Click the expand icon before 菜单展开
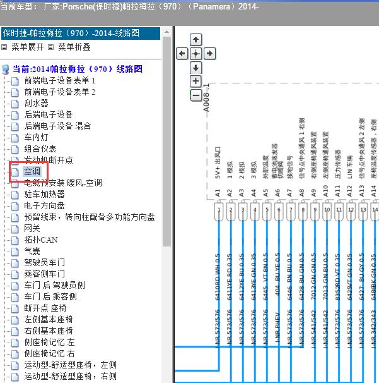Screen dimensions: 379x383 [4, 47]
